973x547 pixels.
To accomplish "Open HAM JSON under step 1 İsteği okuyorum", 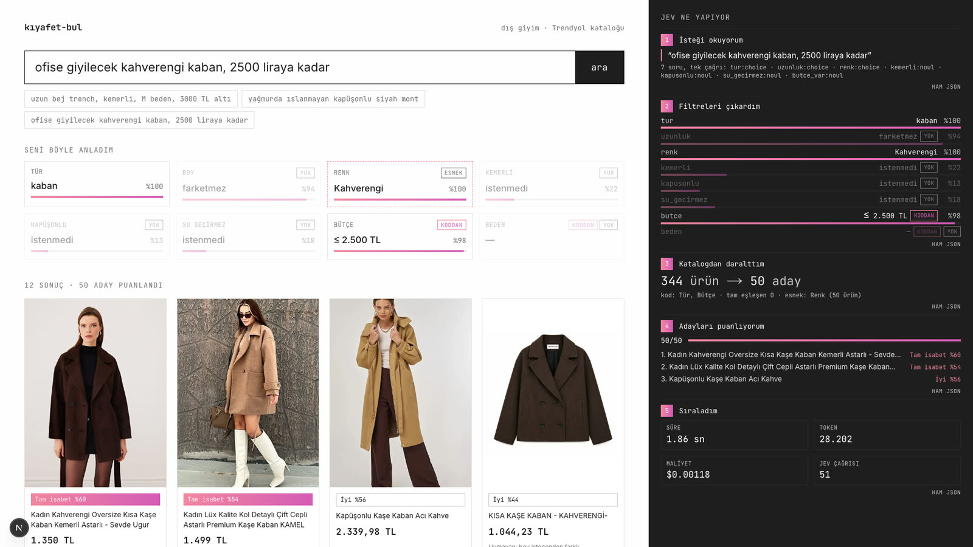I will (x=946, y=87).
